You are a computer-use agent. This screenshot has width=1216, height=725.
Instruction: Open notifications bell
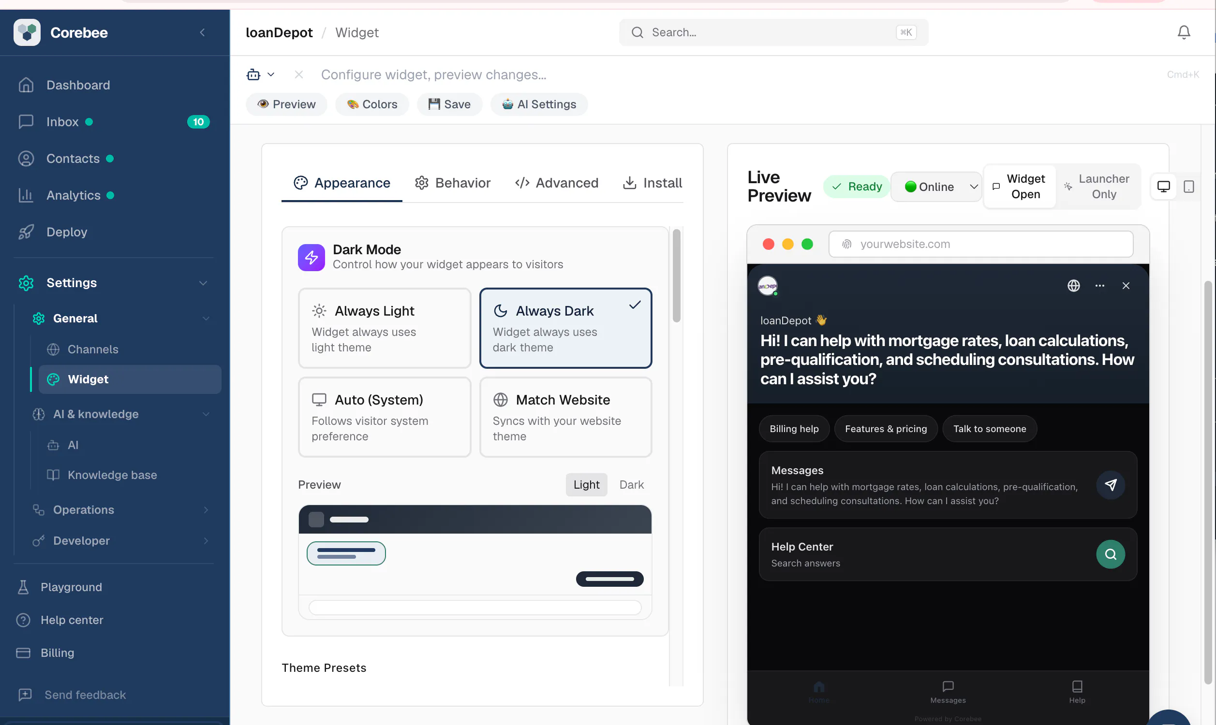pos(1183,32)
